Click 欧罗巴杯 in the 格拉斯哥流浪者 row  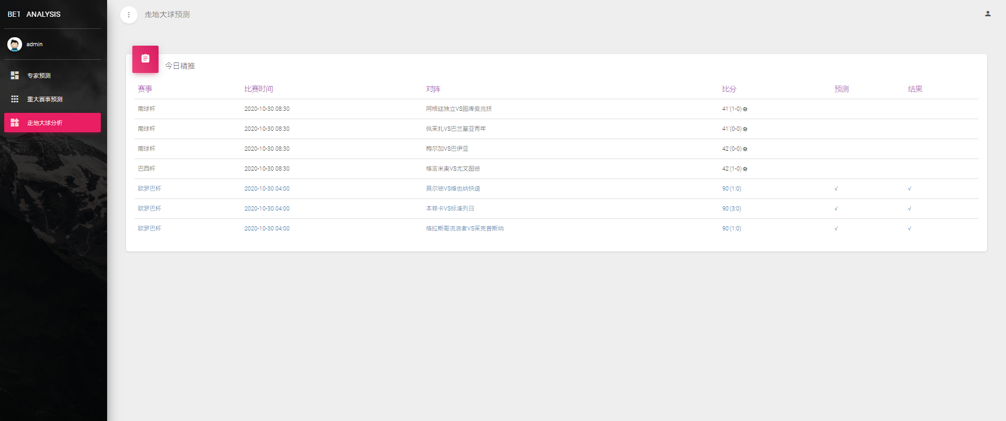tap(150, 229)
